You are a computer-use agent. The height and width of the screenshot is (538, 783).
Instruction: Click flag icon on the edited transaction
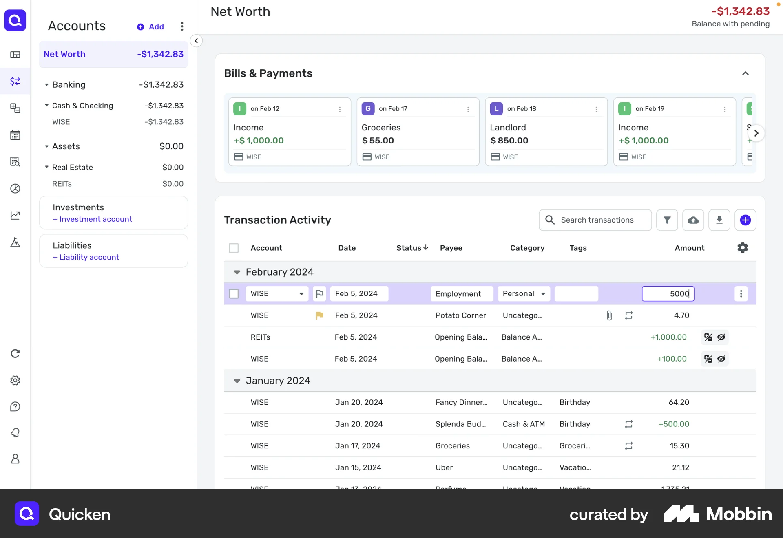[x=319, y=293]
